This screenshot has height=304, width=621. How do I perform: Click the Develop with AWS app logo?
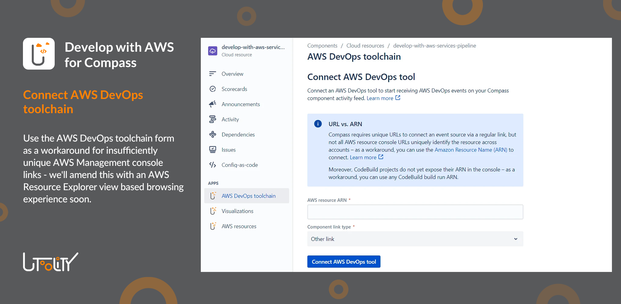click(x=39, y=54)
